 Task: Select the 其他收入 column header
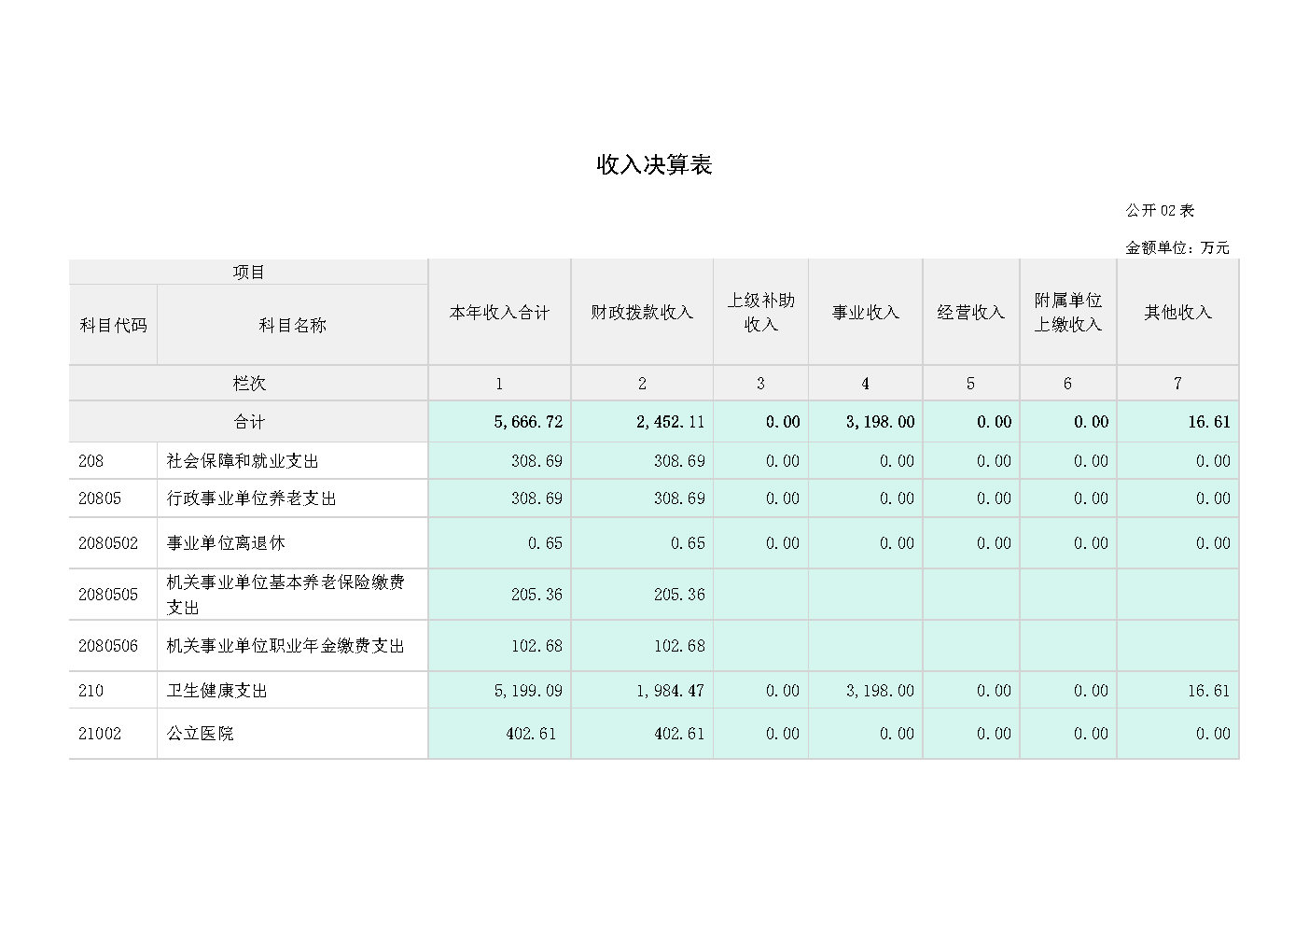click(x=1177, y=313)
